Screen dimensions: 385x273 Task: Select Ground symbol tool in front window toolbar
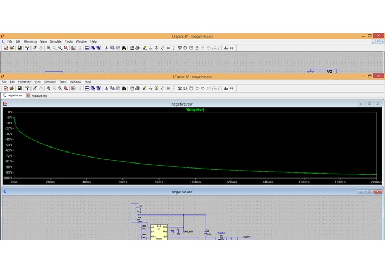[x=151, y=88]
